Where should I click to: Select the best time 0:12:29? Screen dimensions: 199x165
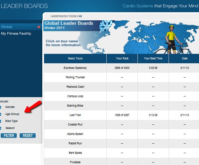pos(153,115)
